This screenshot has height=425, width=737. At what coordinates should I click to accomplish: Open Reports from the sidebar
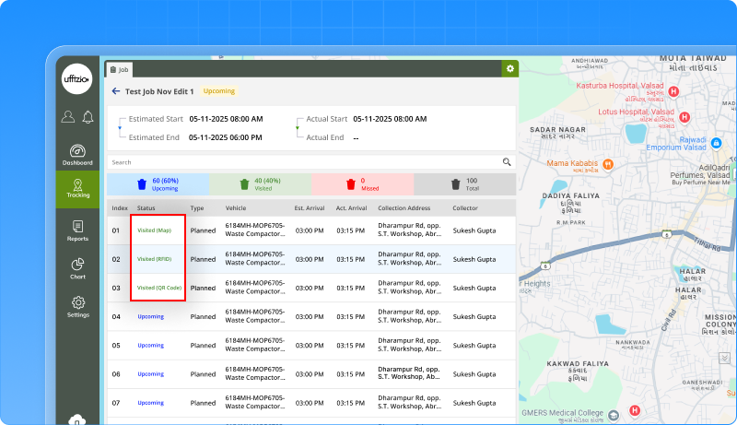[x=77, y=230]
